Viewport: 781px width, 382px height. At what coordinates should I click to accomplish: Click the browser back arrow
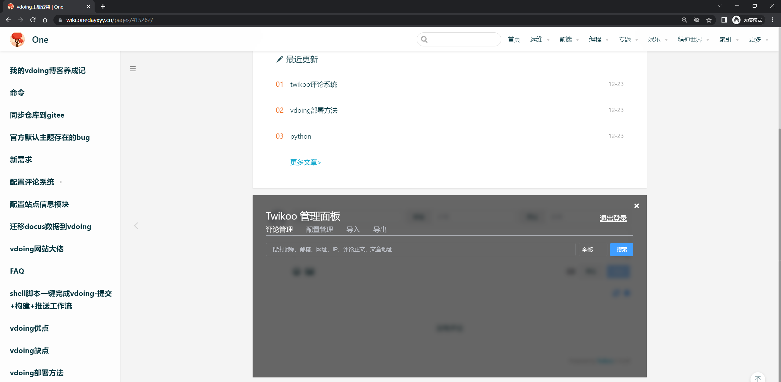coord(8,20)
